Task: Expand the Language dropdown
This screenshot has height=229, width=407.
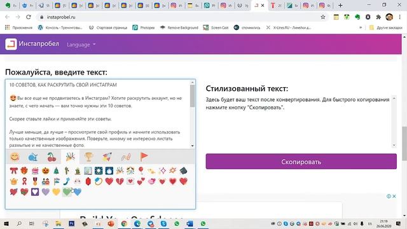Action: click(x=81, y=45)
